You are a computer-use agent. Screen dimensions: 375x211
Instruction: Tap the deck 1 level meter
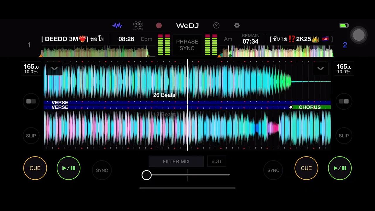click(164, 45)
